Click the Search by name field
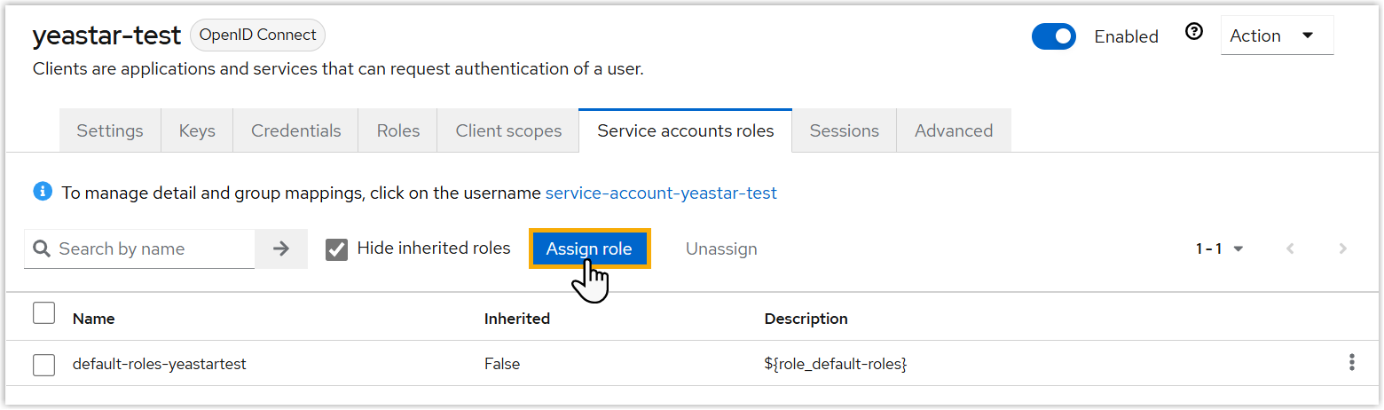Viewport: 1384px width, 410px height. click(151, 249)
